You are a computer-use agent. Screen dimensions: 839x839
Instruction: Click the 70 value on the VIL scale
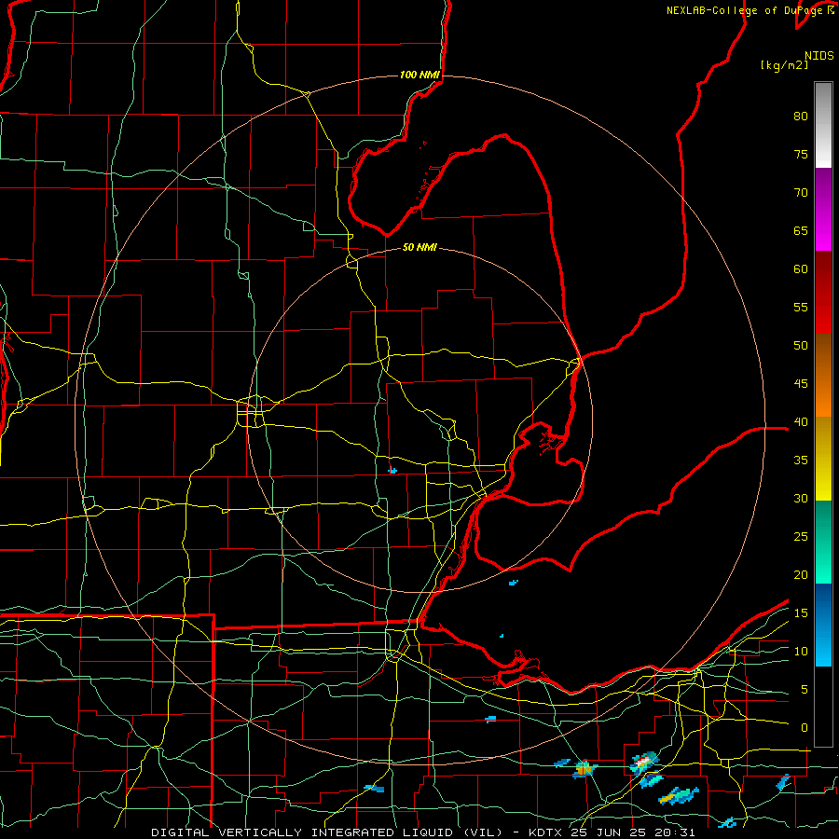coord(801,193)
